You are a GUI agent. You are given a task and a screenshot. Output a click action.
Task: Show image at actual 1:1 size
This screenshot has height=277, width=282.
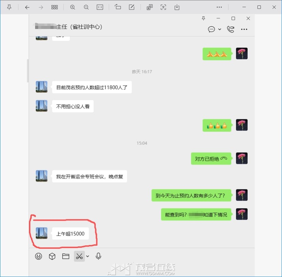click(100, 7)
